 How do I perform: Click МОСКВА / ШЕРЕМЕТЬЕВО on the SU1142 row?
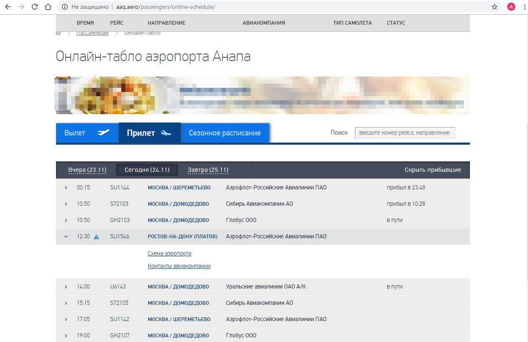(x=179, y=319)
